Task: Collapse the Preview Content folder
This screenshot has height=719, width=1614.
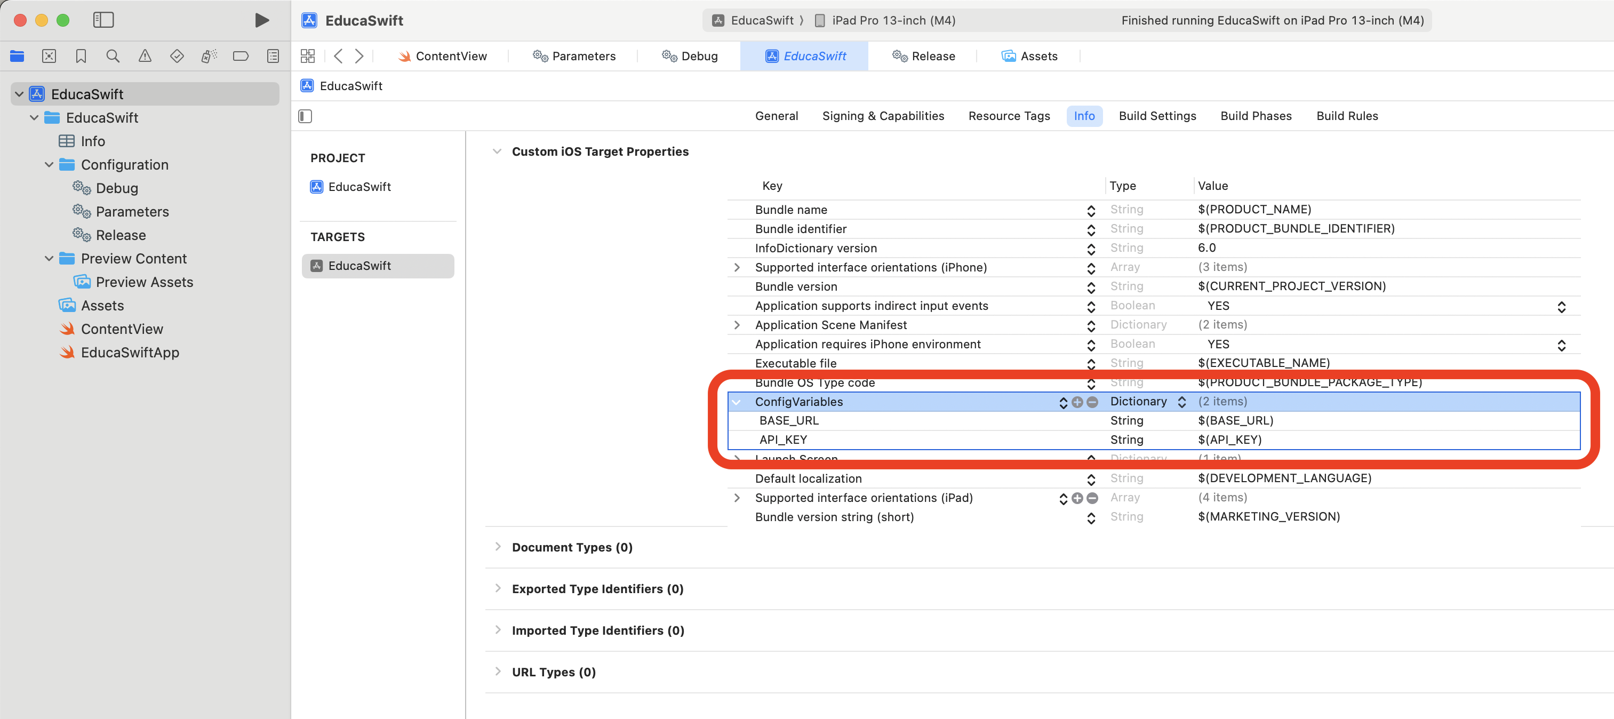Action: click(x=49, y=259)
